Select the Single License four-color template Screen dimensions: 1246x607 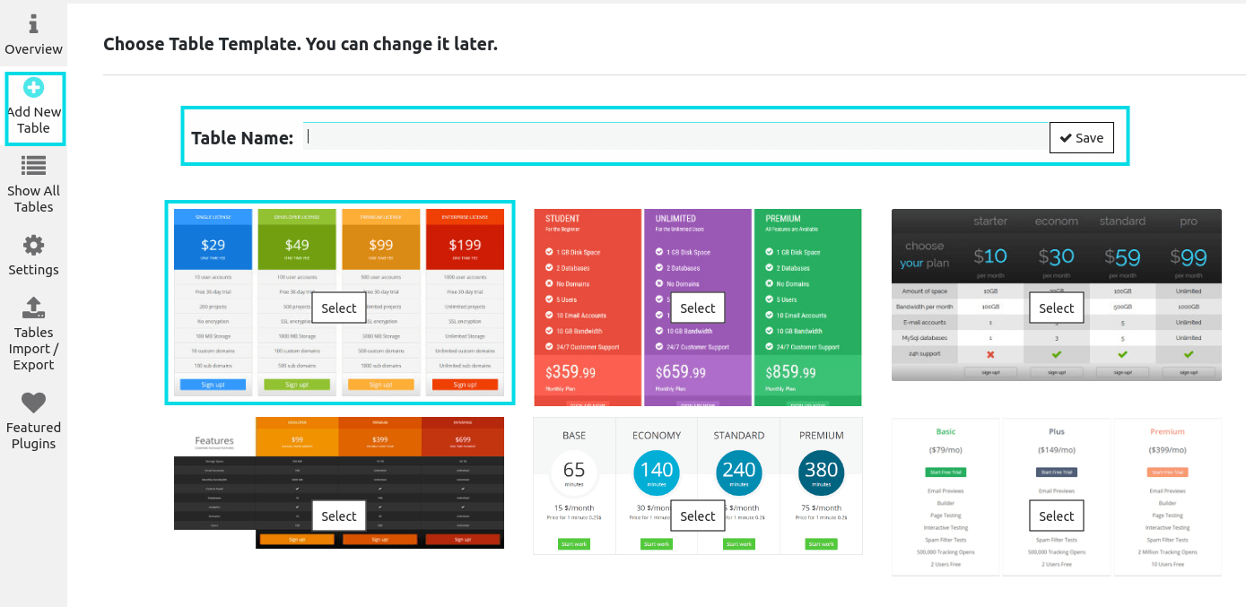pyautogui.click(x=339, y=308)
